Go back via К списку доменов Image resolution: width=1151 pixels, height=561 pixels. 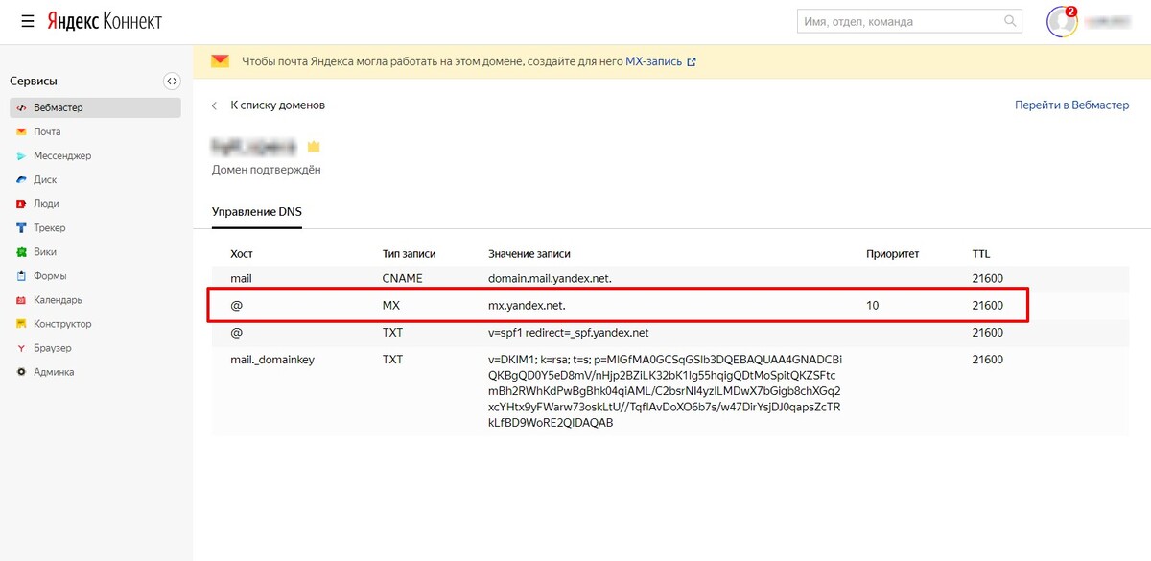point(278,105)
